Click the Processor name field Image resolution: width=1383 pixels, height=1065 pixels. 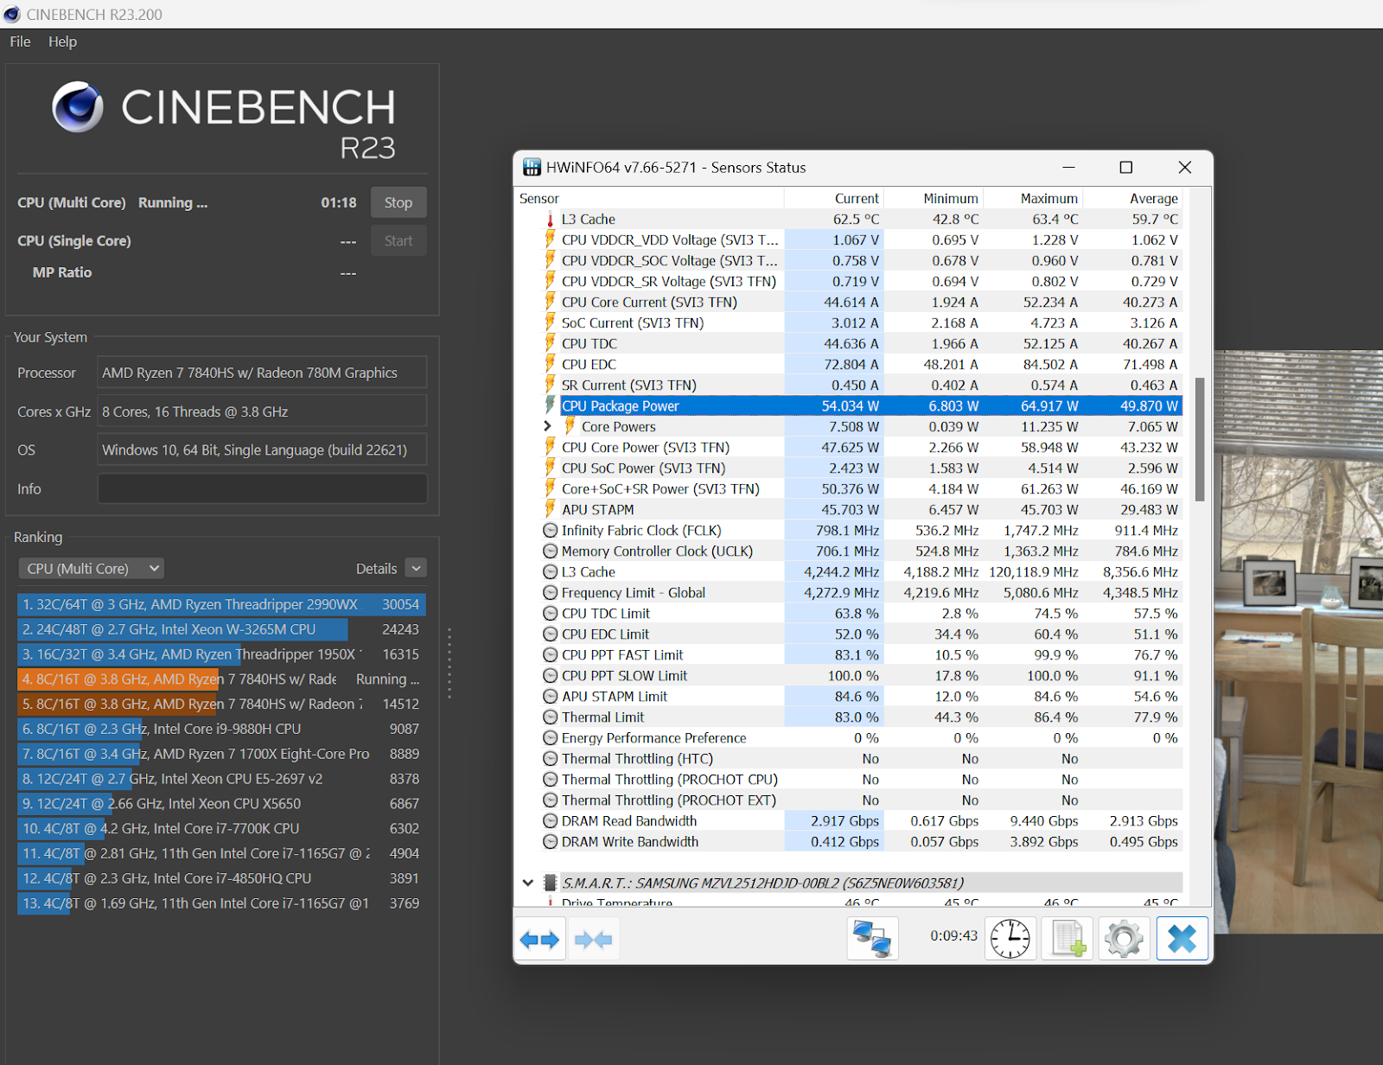tap(262, 373)
